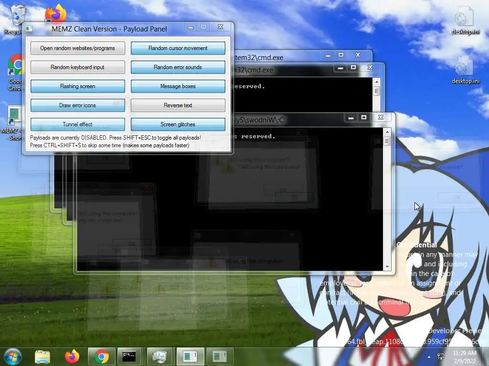Maximize the front reversed-title cmd window
This screenshot has height=366, width=489.
coord(363,117)
